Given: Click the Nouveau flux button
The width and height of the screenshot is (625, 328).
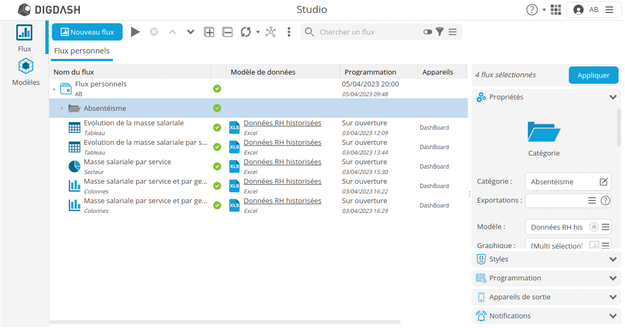Looking at the screenshot, I should coord(87,32).
